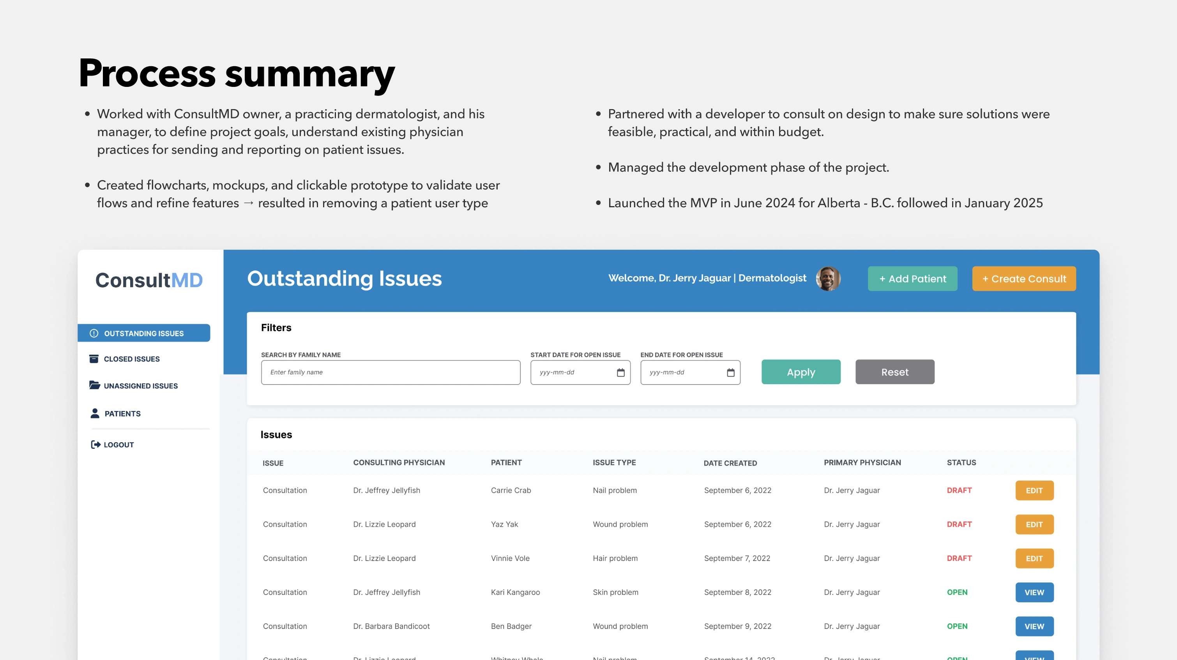This screenshot has height=660, width=1177.
Task: Open the start date calendar picker
Action: [620, 373]
